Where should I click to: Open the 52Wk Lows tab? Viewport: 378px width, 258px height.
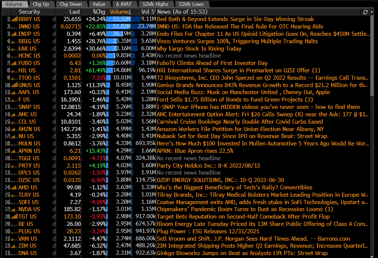tap(191, 4)
